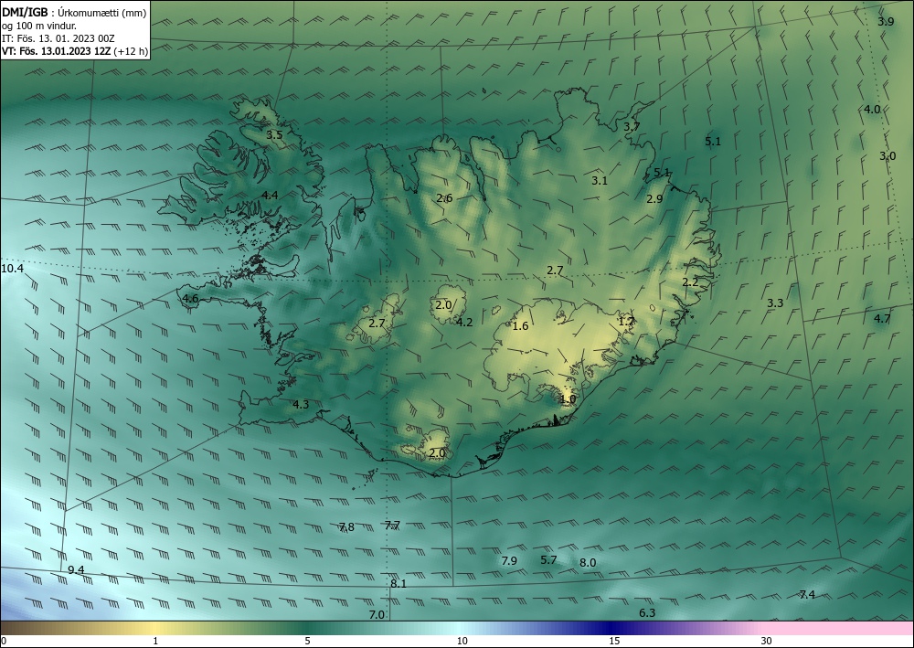Select the 8.1 value near the bottom meridian

399,583
